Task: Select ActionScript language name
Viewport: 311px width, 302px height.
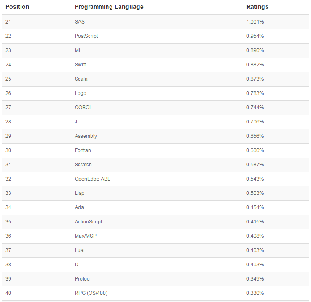Action: pyautogui.click(x=88, y=222)
